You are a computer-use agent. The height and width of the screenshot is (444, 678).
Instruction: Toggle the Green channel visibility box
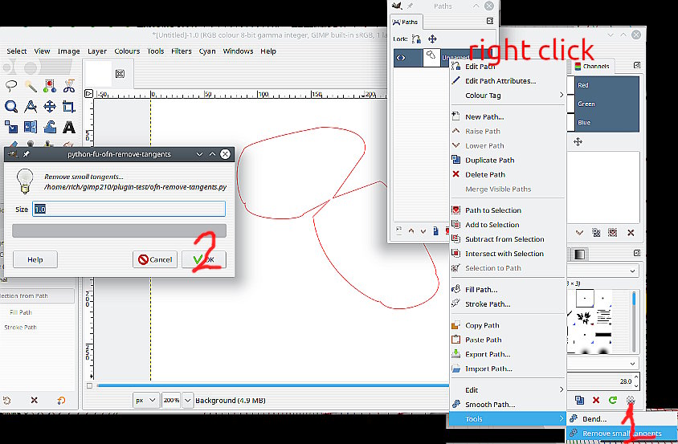click(571, 104)
